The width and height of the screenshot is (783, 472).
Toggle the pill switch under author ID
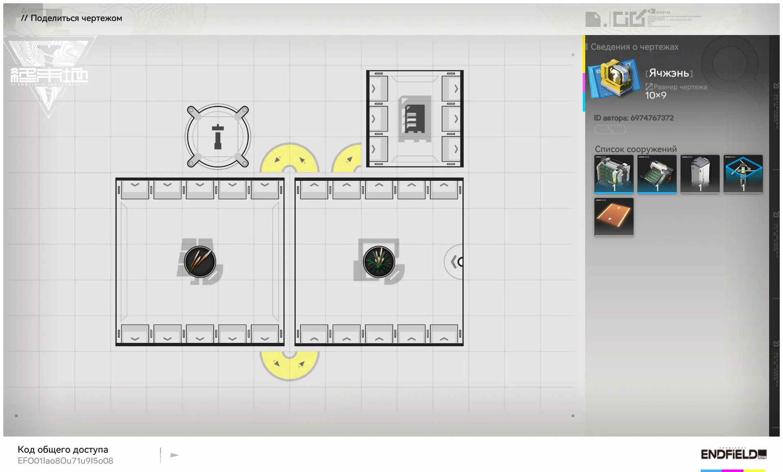click(x=610, y=130)
